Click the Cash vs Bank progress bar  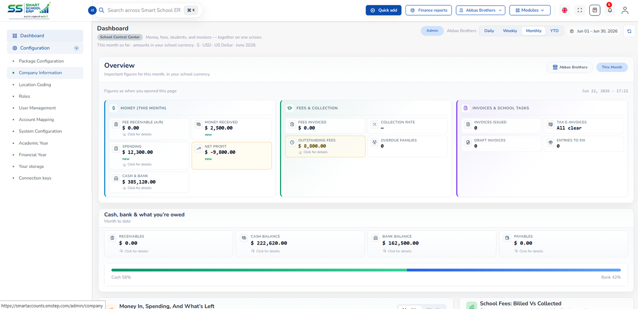point(366,270)
